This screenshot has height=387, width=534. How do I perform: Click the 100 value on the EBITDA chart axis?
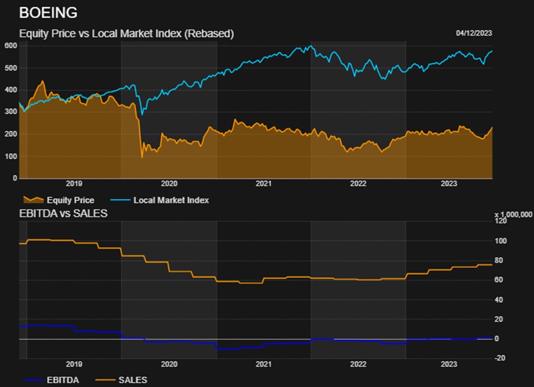[x=501, y=241]
